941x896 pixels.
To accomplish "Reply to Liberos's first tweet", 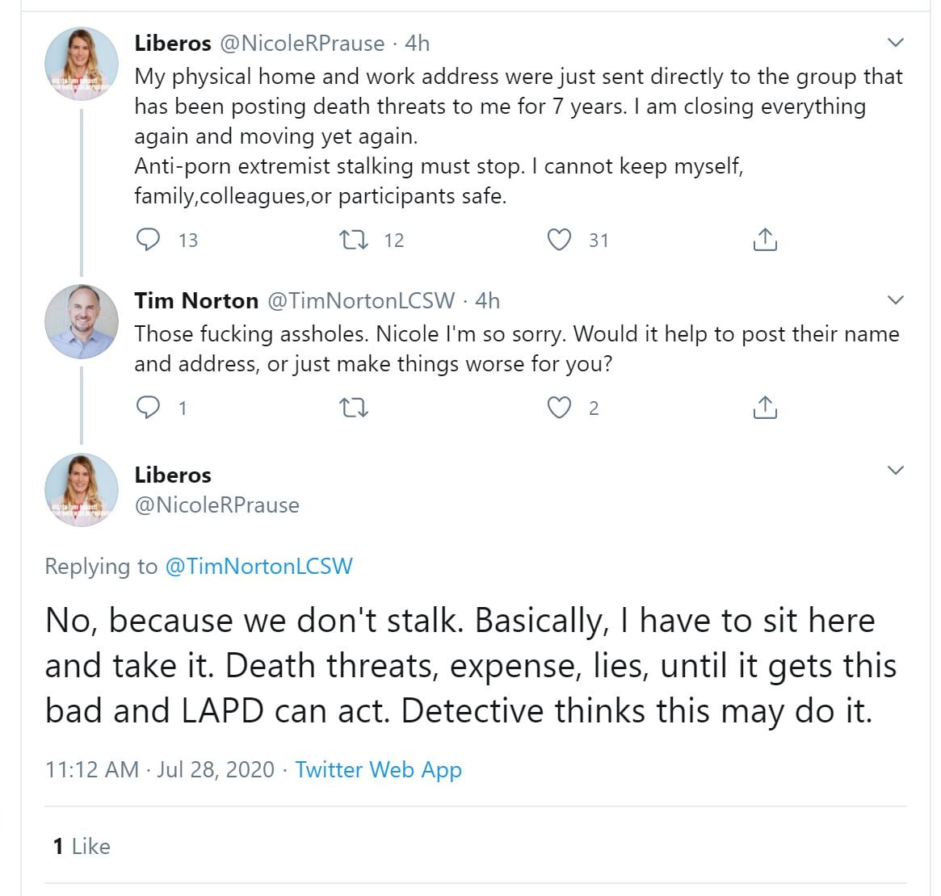I will [149, 240].
